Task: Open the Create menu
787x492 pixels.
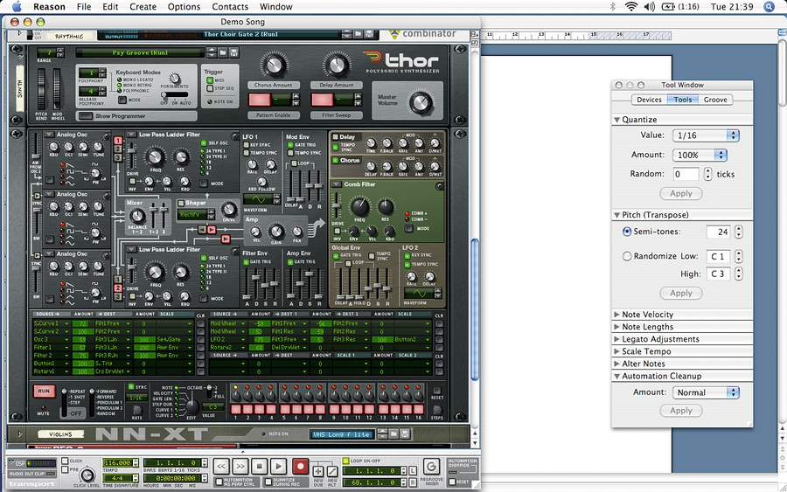Action: pyautogui.click(x=143, y=6)
